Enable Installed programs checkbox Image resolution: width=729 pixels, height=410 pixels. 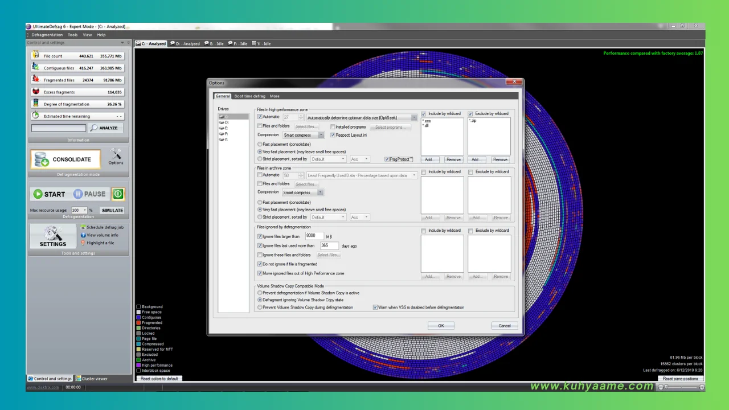tap(333, 126)
